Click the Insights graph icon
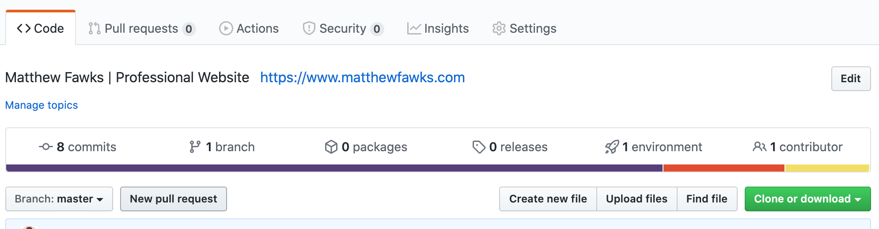The width and height of the screenshot is (879, 229). (414, 29)
